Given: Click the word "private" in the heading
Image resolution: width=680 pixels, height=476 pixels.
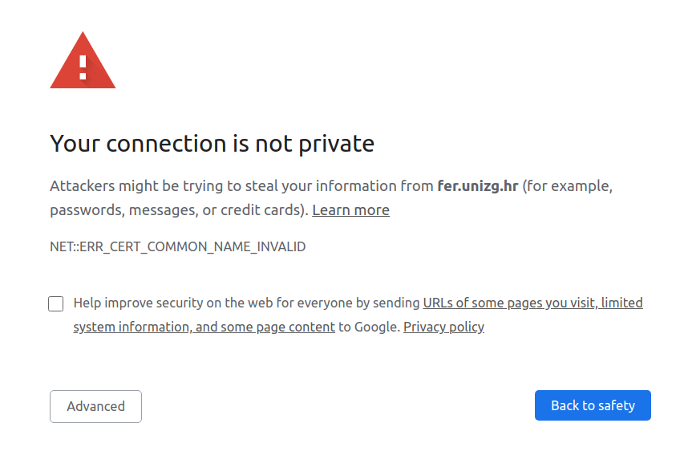Looking at the screenshot, I should (337, 144).
